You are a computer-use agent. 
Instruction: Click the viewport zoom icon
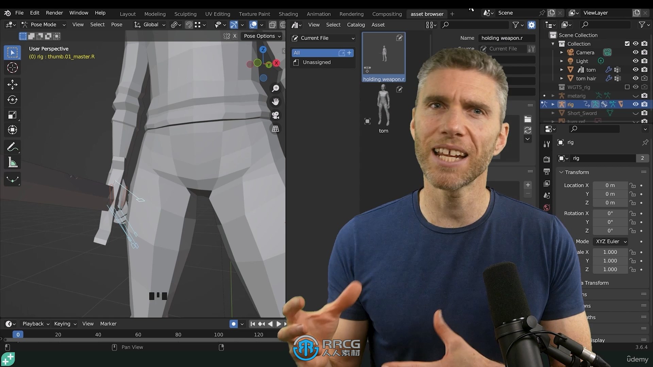click(x=275, y=88)
